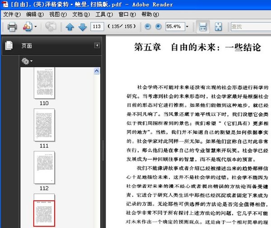
Task: Toggle the Fit Full Page view
Action: pos(218,27)
